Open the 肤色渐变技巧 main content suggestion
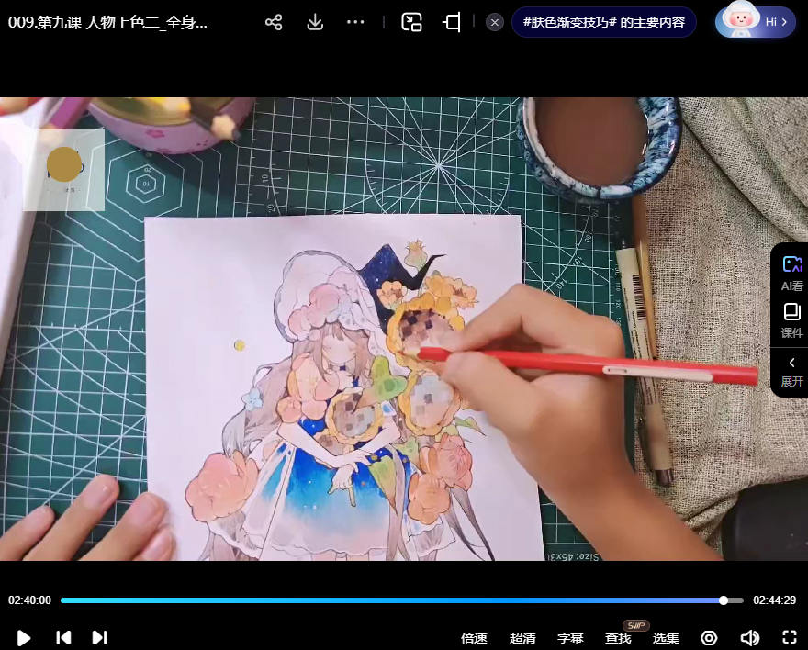 pyautogui.click(x=603, y=23)
